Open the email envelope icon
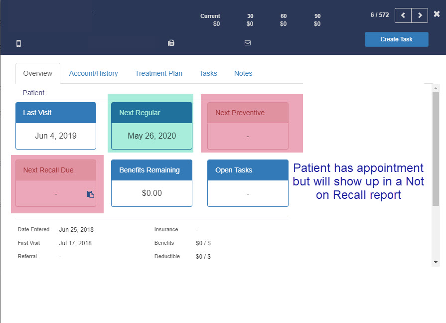The width and height of the screenshot is (446, 323). (x=248, y=43)
